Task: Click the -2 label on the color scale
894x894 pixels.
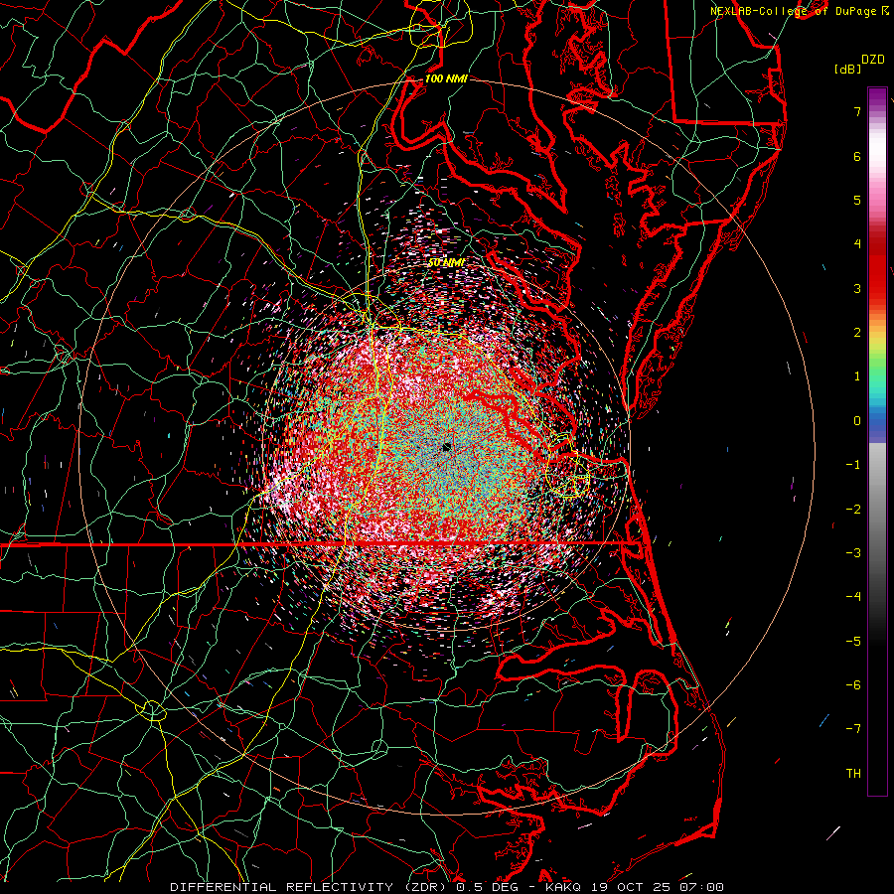Action: pos(853,510)
